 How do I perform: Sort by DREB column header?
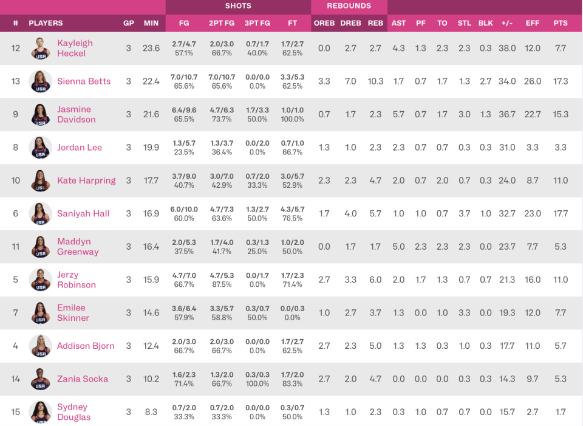350,23
